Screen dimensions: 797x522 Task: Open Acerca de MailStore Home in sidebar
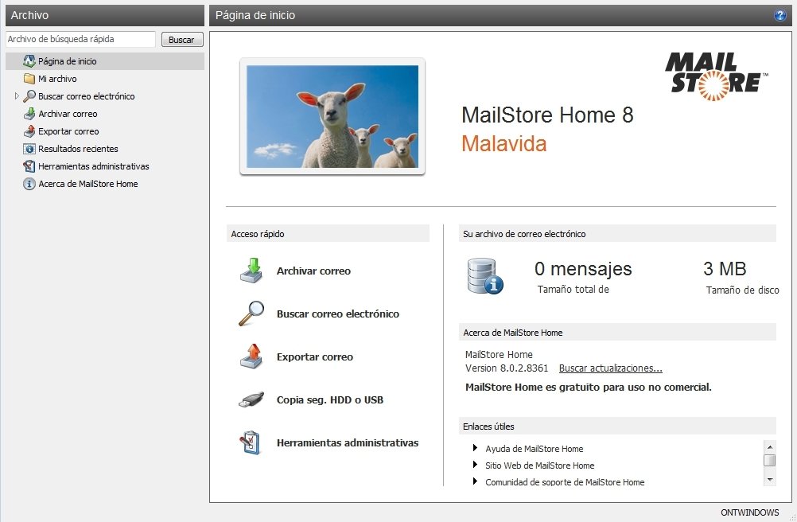click(x=88, y=184)
